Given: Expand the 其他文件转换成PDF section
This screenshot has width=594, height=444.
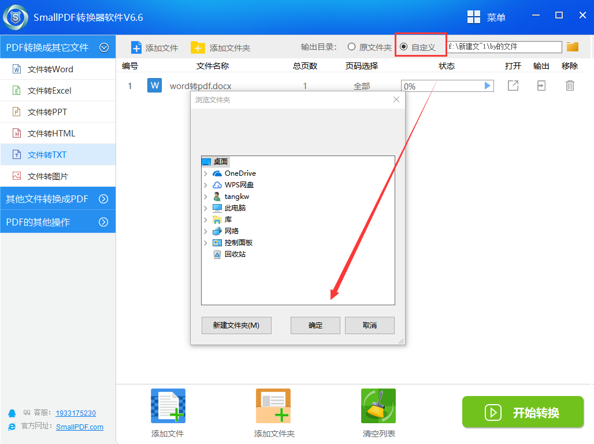Looking at the screenshot, I should [x=103, y=199].
